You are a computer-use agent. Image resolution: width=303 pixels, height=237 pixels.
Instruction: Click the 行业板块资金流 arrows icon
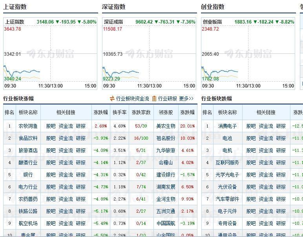112,98
